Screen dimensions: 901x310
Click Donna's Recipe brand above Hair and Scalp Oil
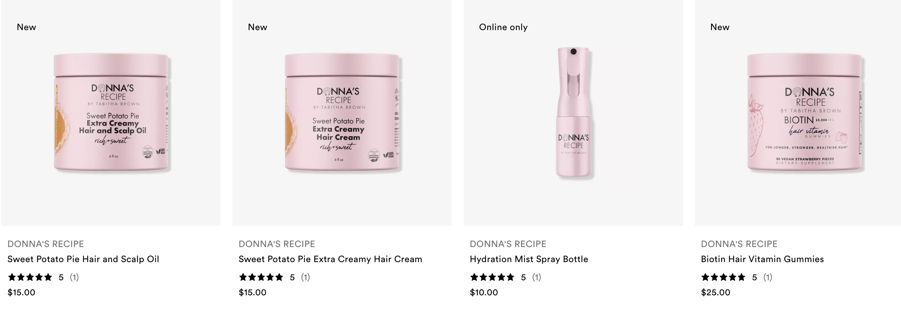(x=46, y=244)
